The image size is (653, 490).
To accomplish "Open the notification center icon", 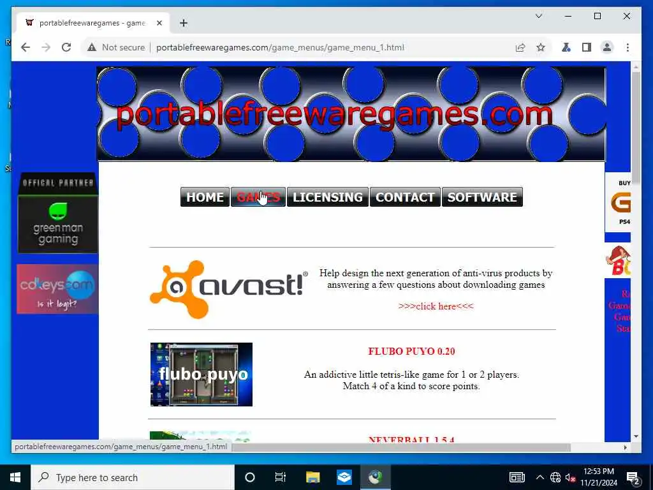I will point(633,479).
